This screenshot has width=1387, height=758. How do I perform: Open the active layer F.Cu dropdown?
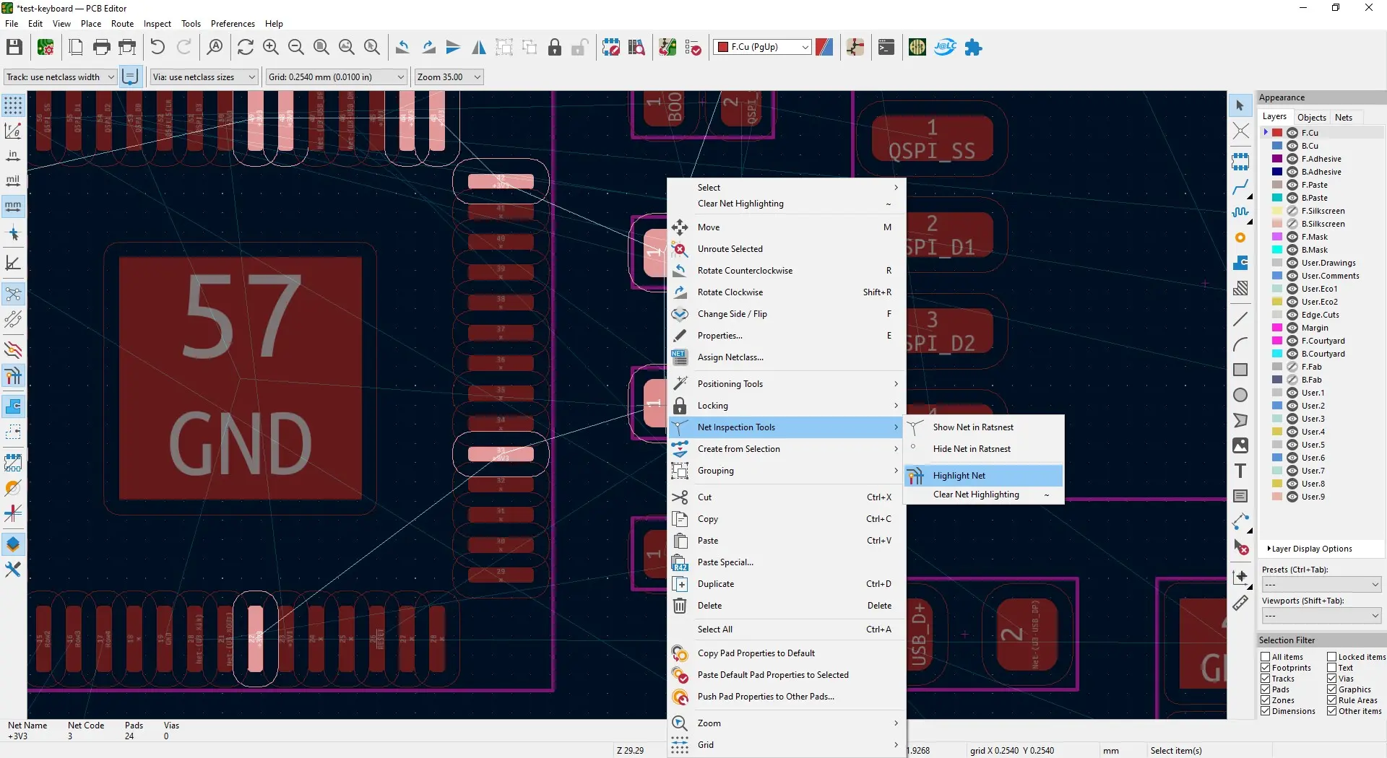click(762, 47)
